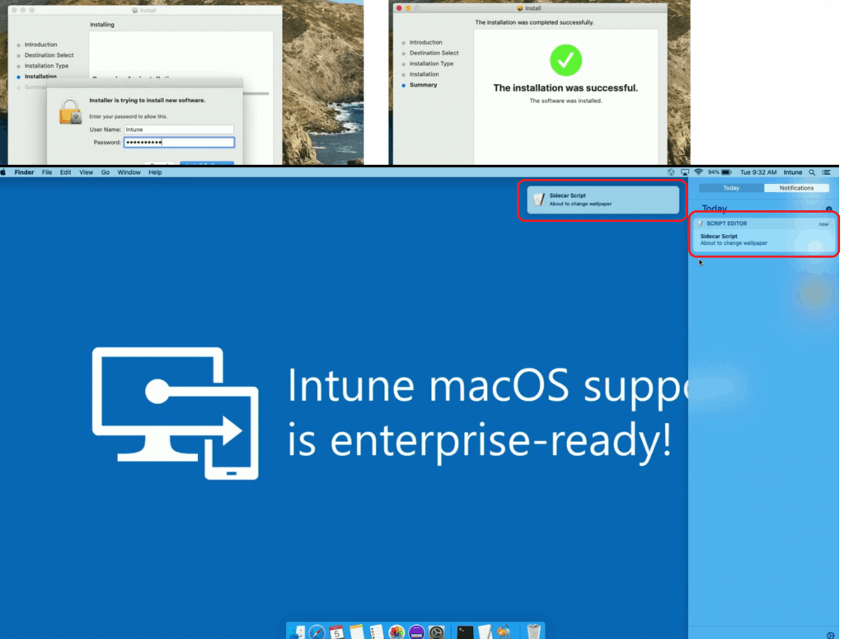This screenshot has height=639, width=844.
Task: Select Installation Type step in left Install window
Action: click(x=46, y=66)
